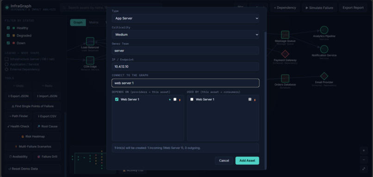Uncheck Web Server 1 in Depends On list
Image resolution: width=373 pixels, height=177 pixels.
pyautogui.click(x=117, y=99)
